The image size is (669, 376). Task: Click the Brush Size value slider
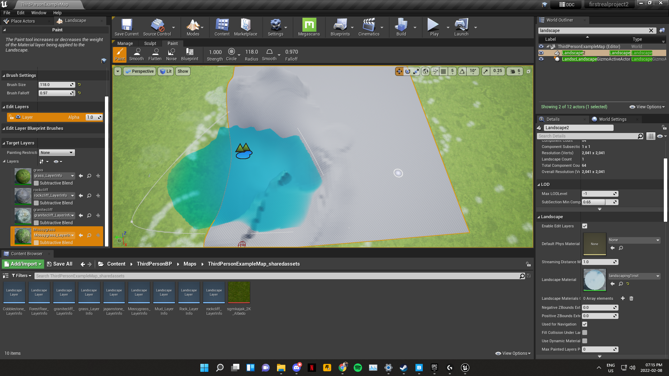pyautogui.click(x=57, y=85)
